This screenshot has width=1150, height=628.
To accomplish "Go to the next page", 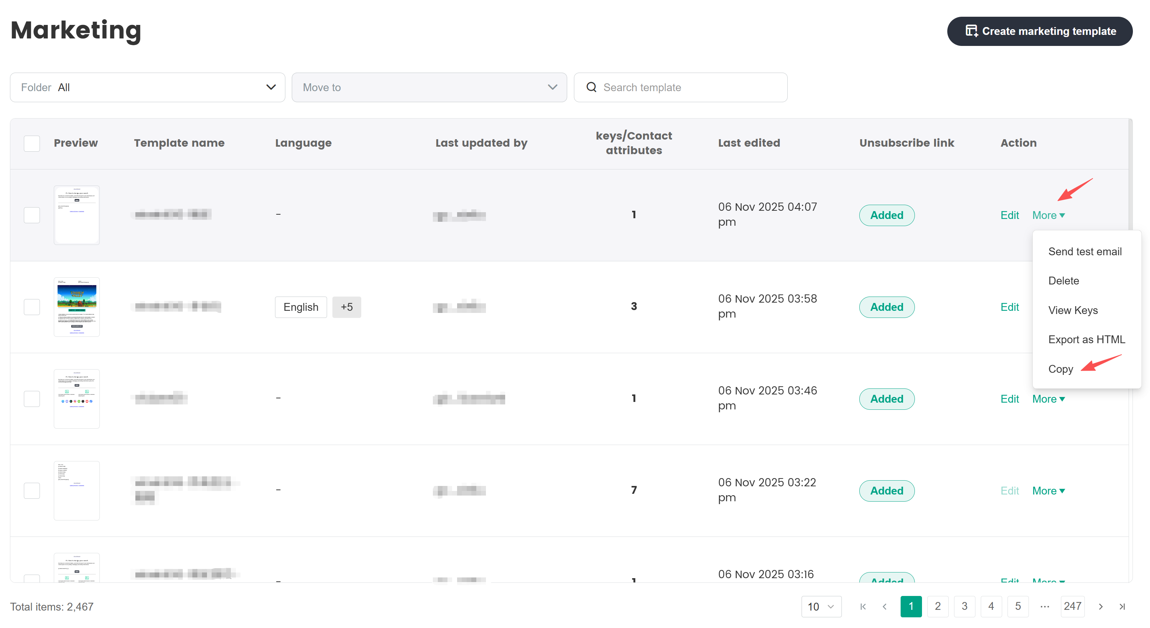I will tap(1100, 606).
